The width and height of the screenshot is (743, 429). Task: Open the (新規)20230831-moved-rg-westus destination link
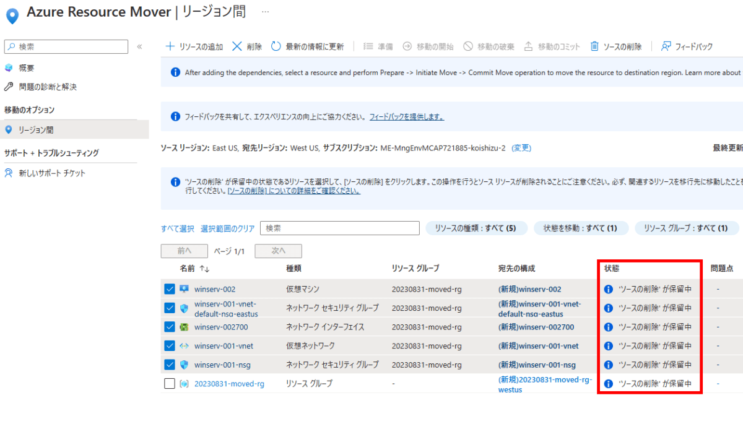coord(545,384)
